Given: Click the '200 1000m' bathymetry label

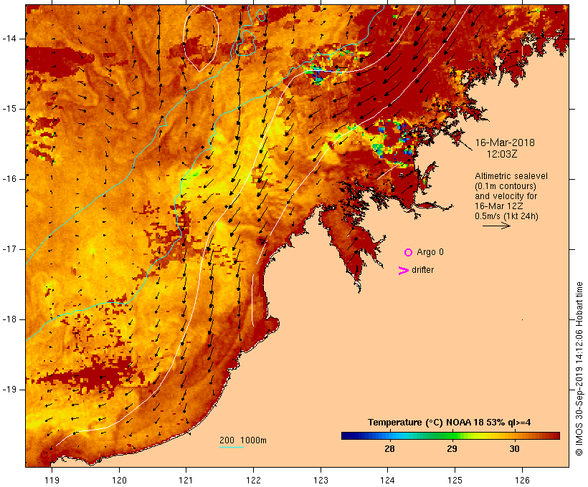Looking at the screenshot, I should (243, 440).
